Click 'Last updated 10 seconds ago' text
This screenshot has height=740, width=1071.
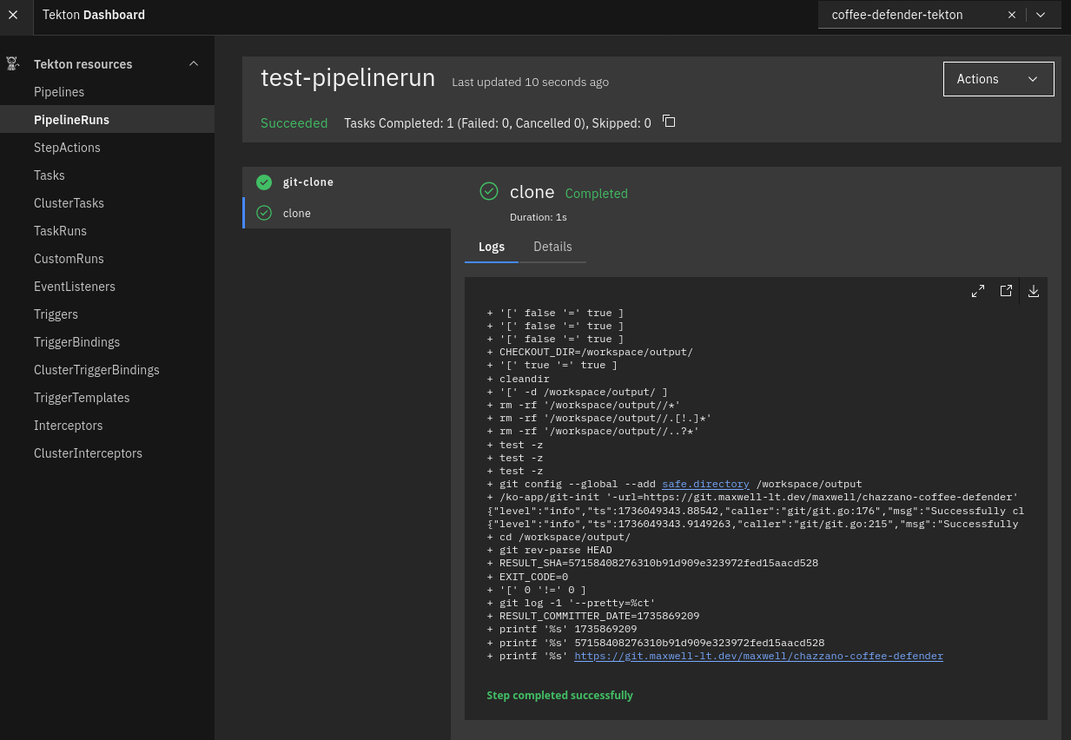(530, 83)
